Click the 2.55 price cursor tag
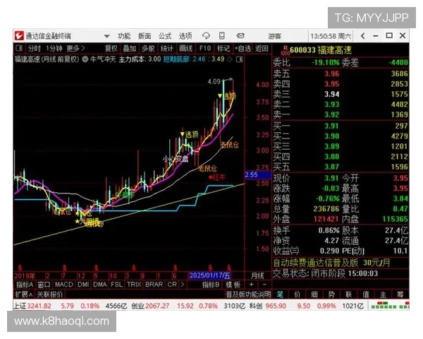The width and height of the screenshot is (423, 339). pos(257,175)
